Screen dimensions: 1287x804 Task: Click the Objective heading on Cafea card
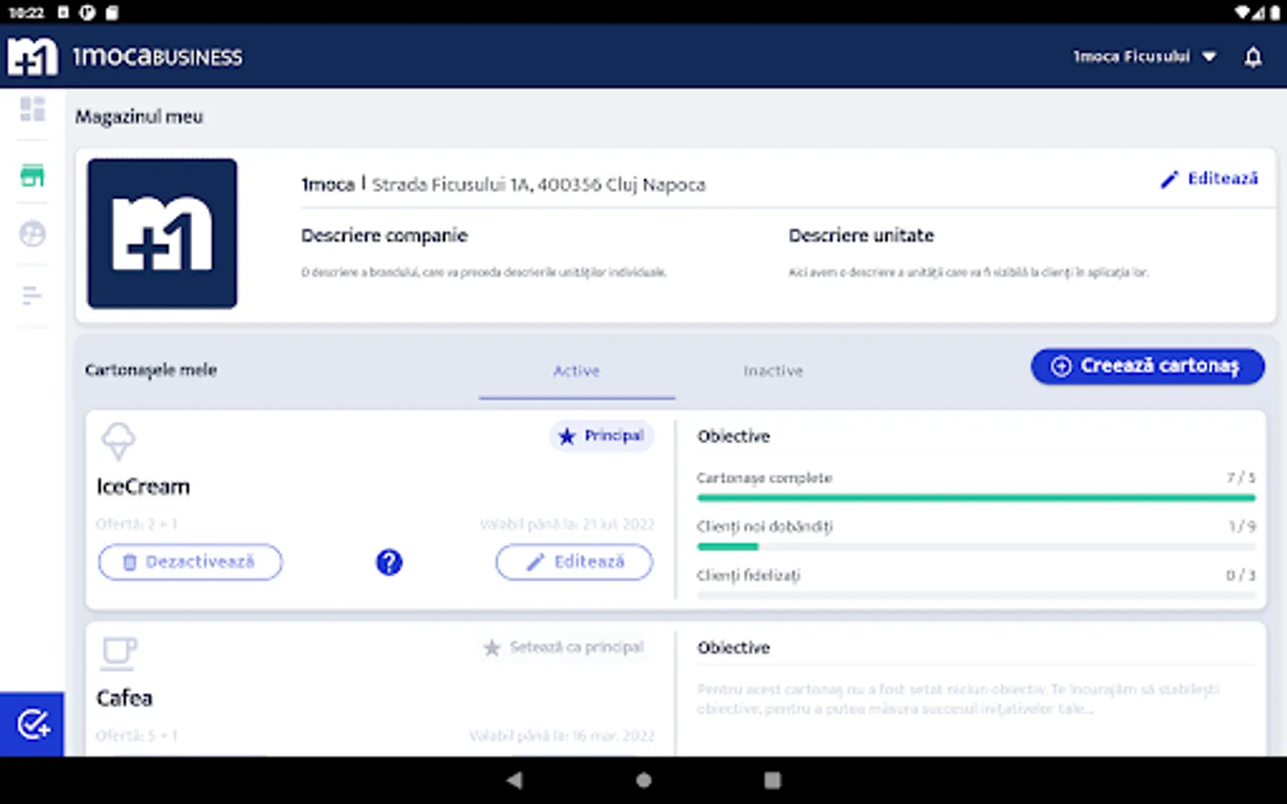[734, 648]
